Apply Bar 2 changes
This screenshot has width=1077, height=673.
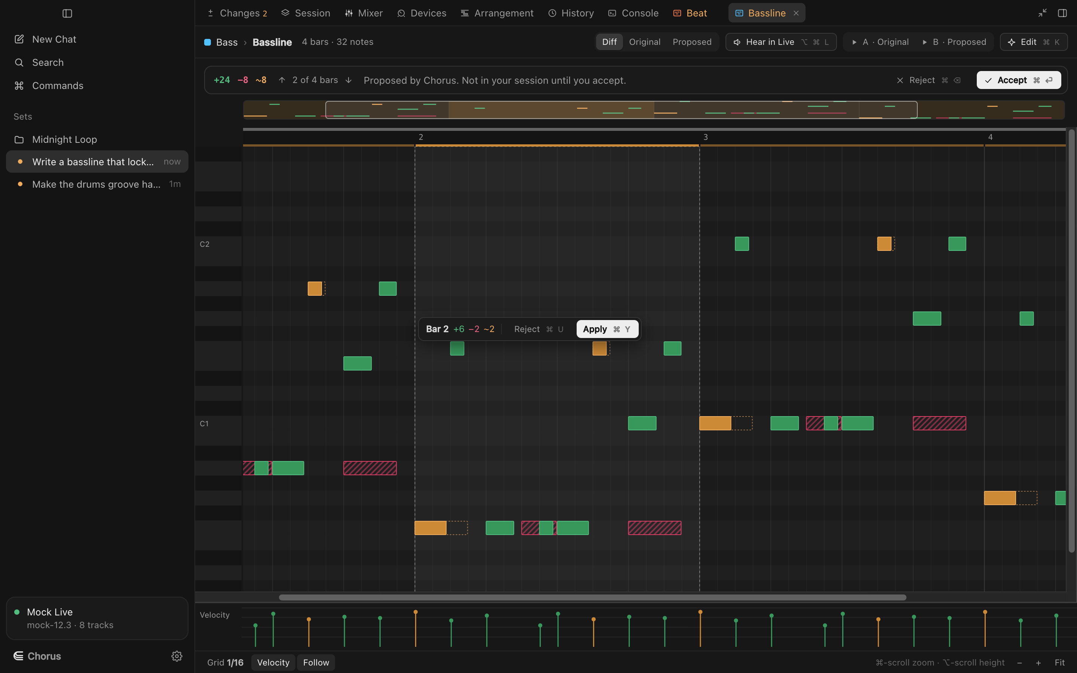click(607, 329)
